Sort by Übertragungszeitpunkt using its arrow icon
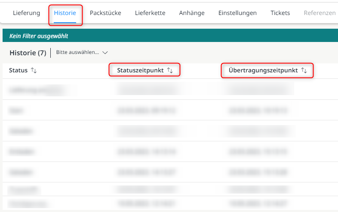The width and height of the screenshot is (338, 212). (x=304, y=70)
